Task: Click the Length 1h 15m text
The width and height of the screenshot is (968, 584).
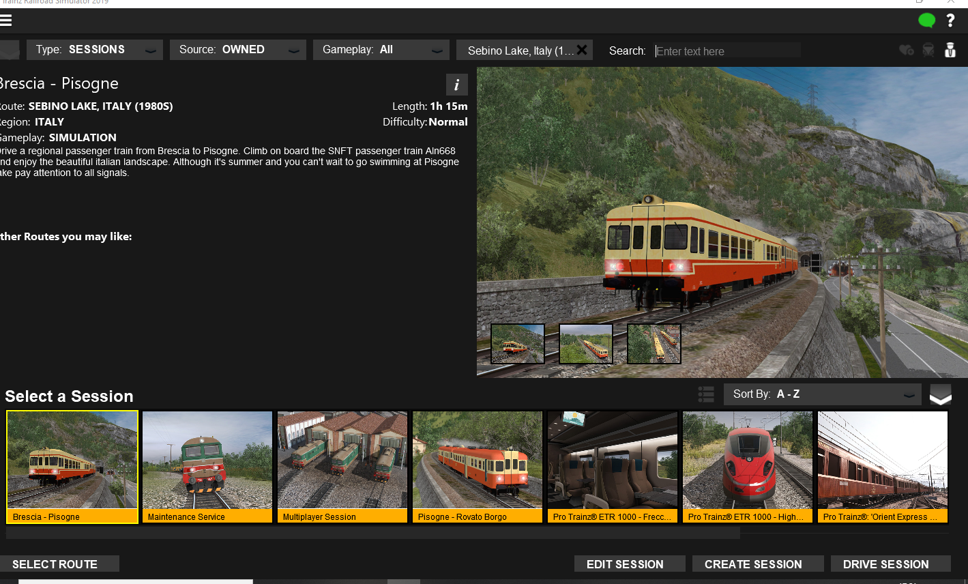Action: click(x=430, y=106)
